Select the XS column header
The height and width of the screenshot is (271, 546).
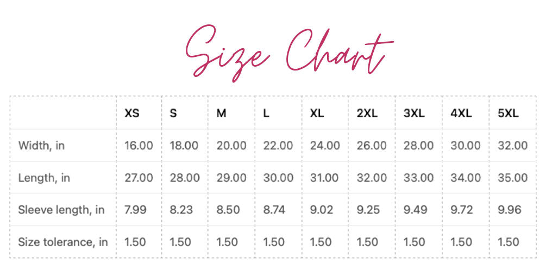pos(132,113)
